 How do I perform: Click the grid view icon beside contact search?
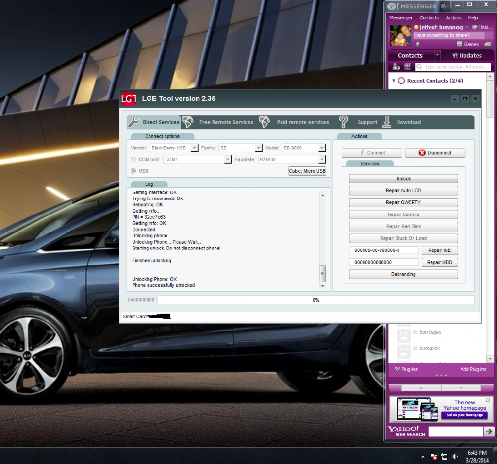[408, 67]
